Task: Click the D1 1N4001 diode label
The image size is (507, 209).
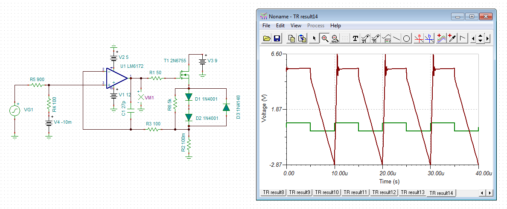Action: [x=207, y=99]
